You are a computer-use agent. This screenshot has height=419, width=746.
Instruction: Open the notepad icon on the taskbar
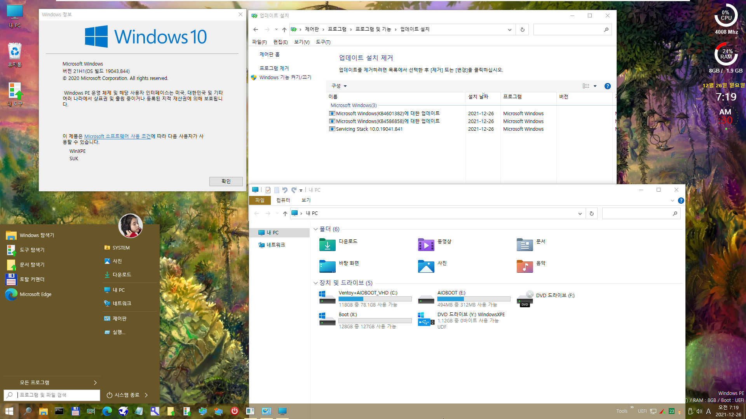pyautogui.click(x=139, y=411)
